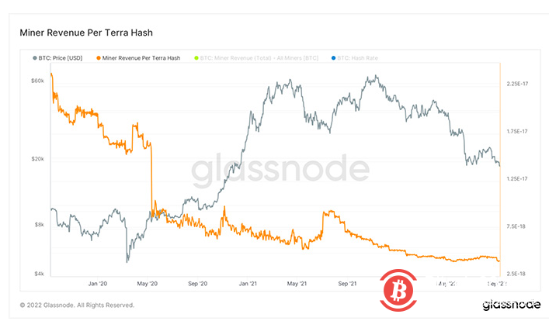The image size is (549, 321).
Task: Toggle the BTC: Price [USD] series label
Action: [61, 57]
